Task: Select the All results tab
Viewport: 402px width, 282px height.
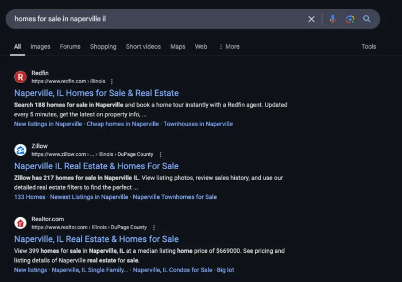Action: pos(17,46)
